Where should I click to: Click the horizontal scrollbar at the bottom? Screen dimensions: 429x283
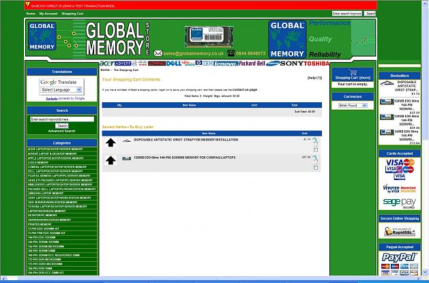[211, 279]
